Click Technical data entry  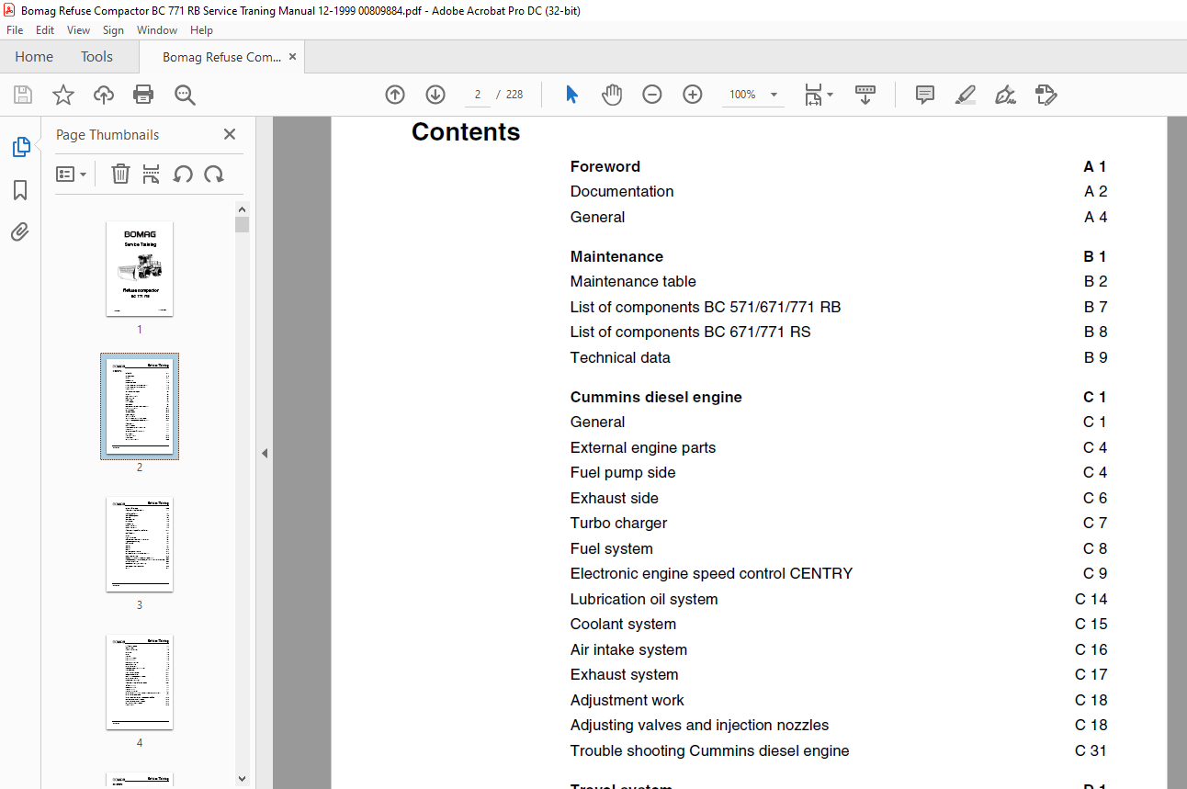pyautogui.click(x=620, y=357)
